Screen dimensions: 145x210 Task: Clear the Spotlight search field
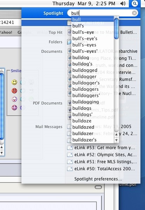click(134, 13)
